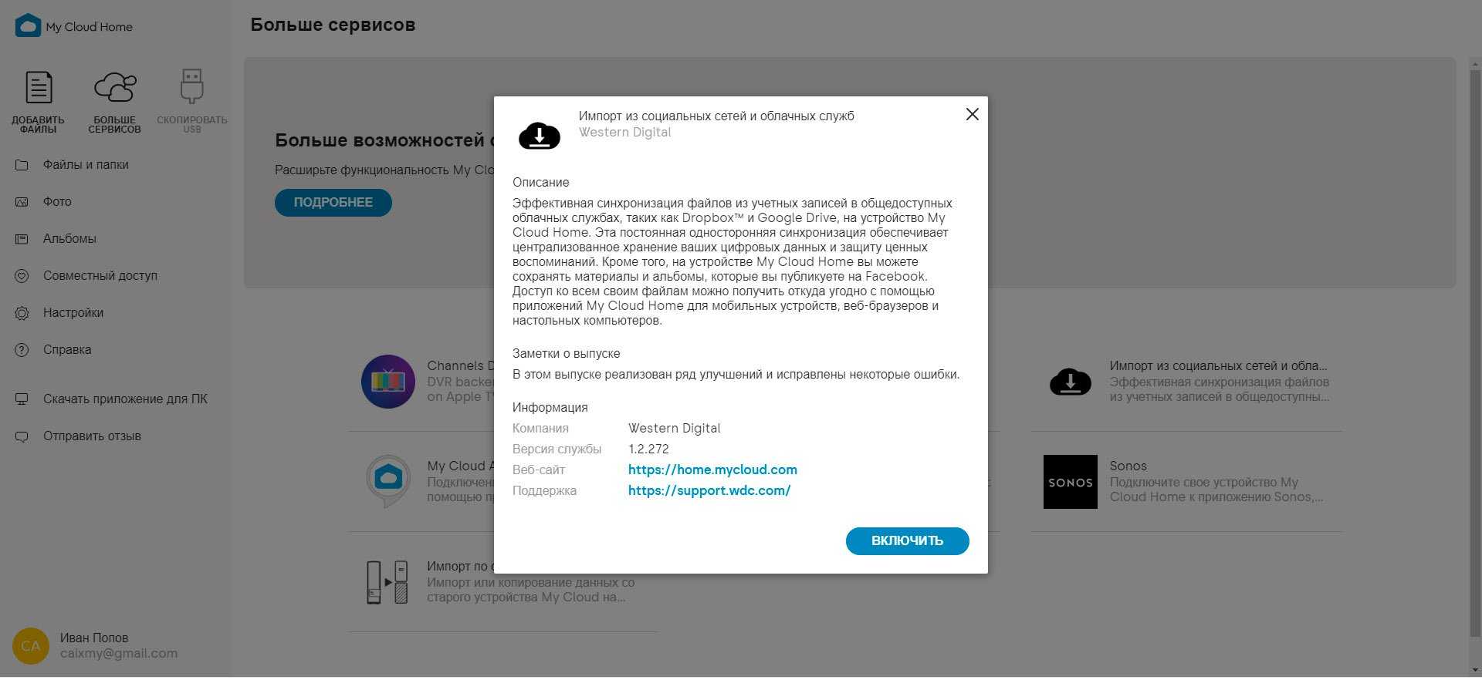This screenshot has height=680, width=1482.
Task: Click the old device import icon
Action: (387, 582)
